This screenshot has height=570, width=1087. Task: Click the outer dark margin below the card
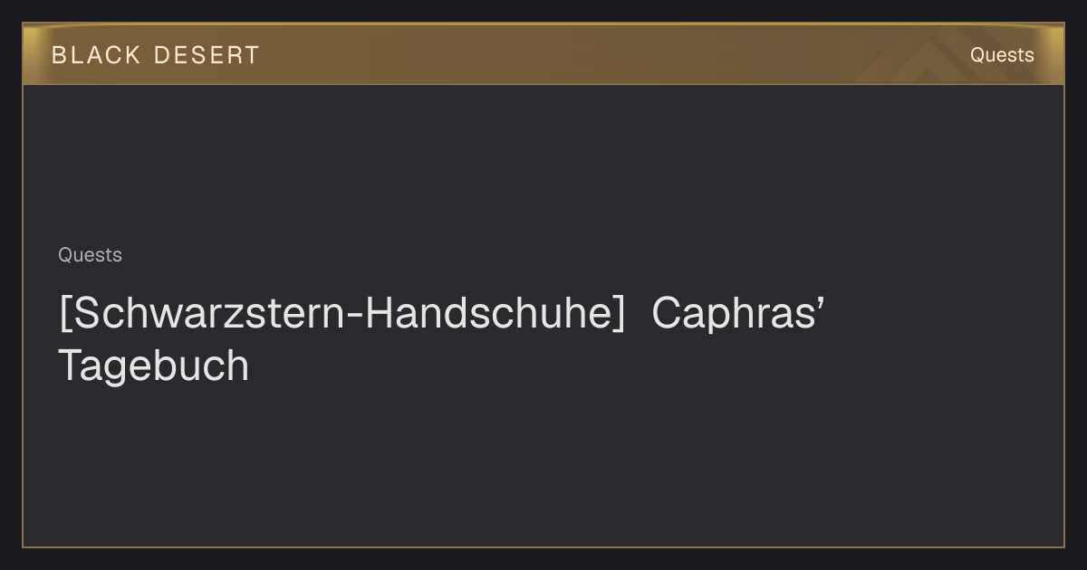pos(543,559)
